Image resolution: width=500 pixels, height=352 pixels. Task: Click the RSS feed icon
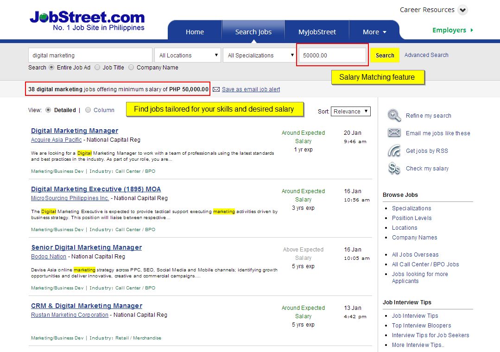pyautogui.click(x=394, y=151)
